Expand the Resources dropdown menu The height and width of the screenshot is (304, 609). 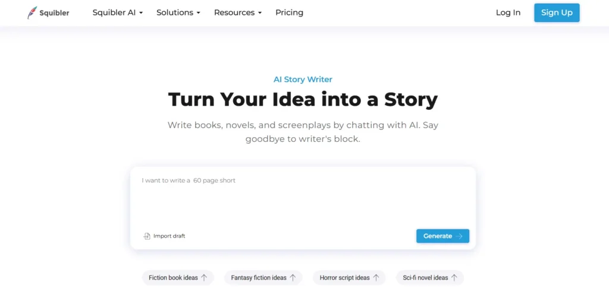tap(238, 12)
